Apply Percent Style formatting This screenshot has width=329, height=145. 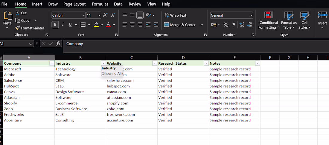pyautogui.click(x=226, y=25)
